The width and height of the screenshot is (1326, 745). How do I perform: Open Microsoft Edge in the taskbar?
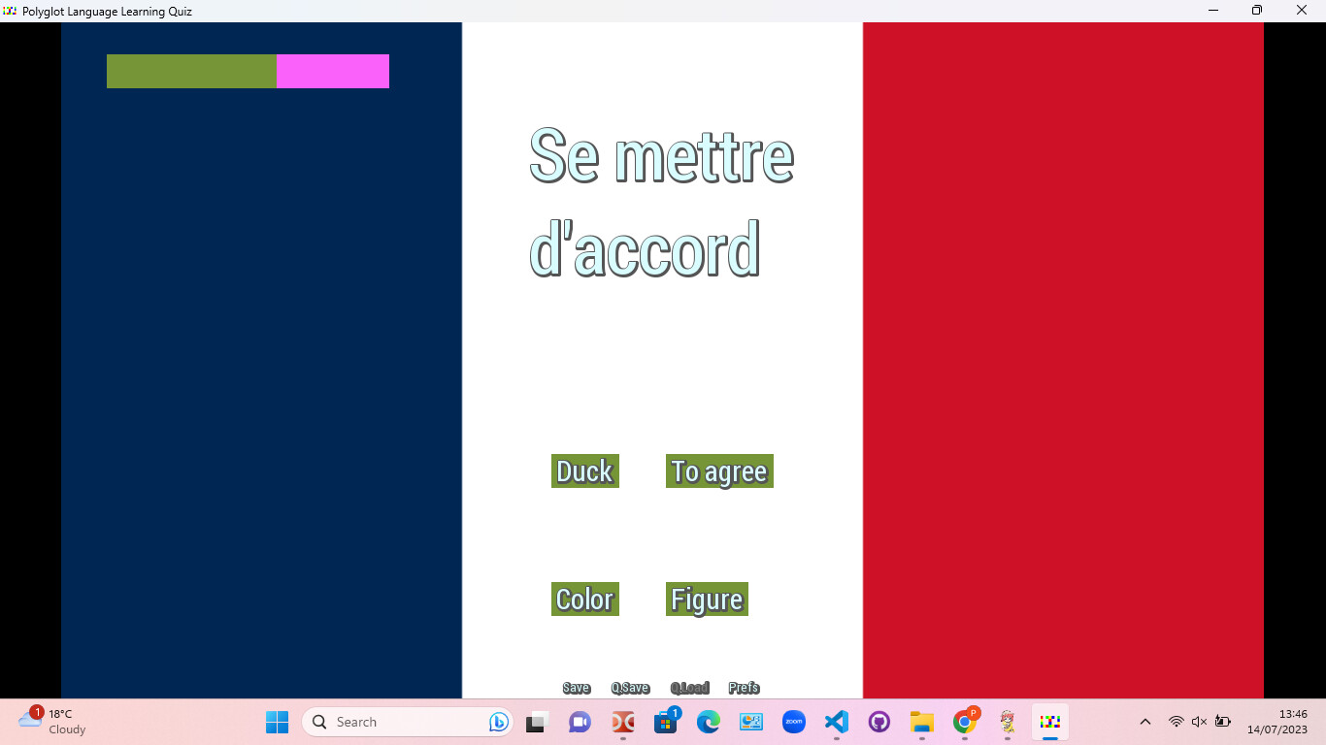(x=708, y=722)
